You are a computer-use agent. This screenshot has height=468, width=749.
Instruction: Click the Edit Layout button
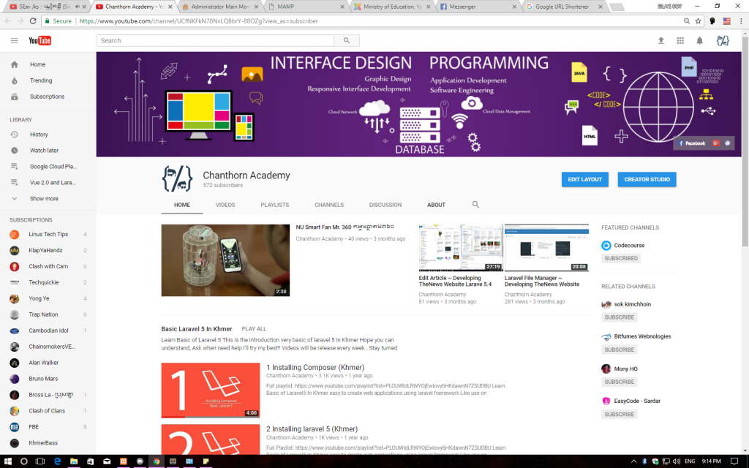(x=584, y=179)
